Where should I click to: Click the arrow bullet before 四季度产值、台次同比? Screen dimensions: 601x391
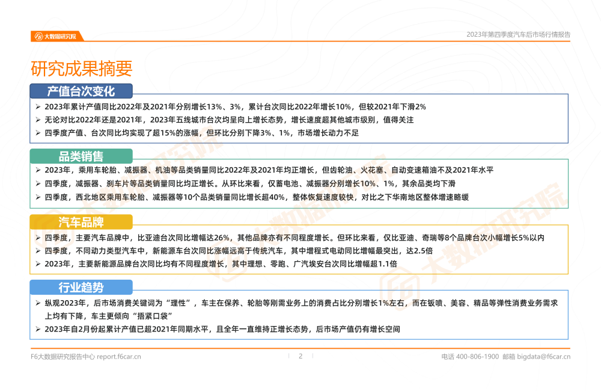point(38,133)
